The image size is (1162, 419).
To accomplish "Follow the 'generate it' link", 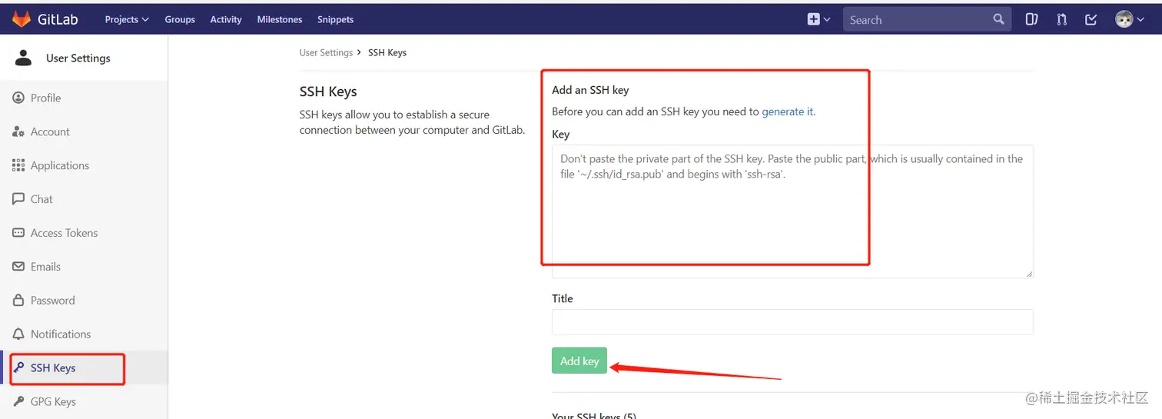I will (x=787, y=111).
